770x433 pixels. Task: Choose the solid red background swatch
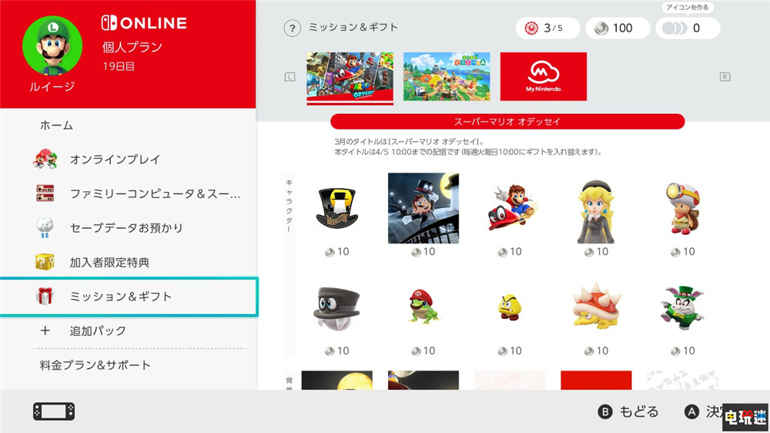tap(596, 381)
